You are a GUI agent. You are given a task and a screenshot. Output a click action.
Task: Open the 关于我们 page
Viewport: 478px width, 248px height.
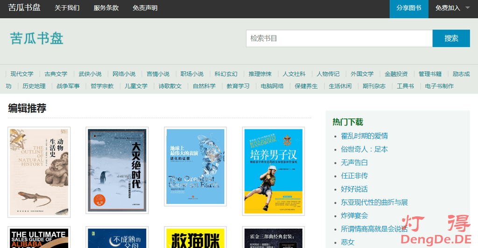click(67, 8)
